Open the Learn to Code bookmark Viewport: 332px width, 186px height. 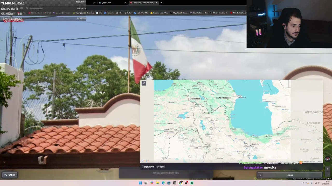pyautogui.click(x=199, y=13)
